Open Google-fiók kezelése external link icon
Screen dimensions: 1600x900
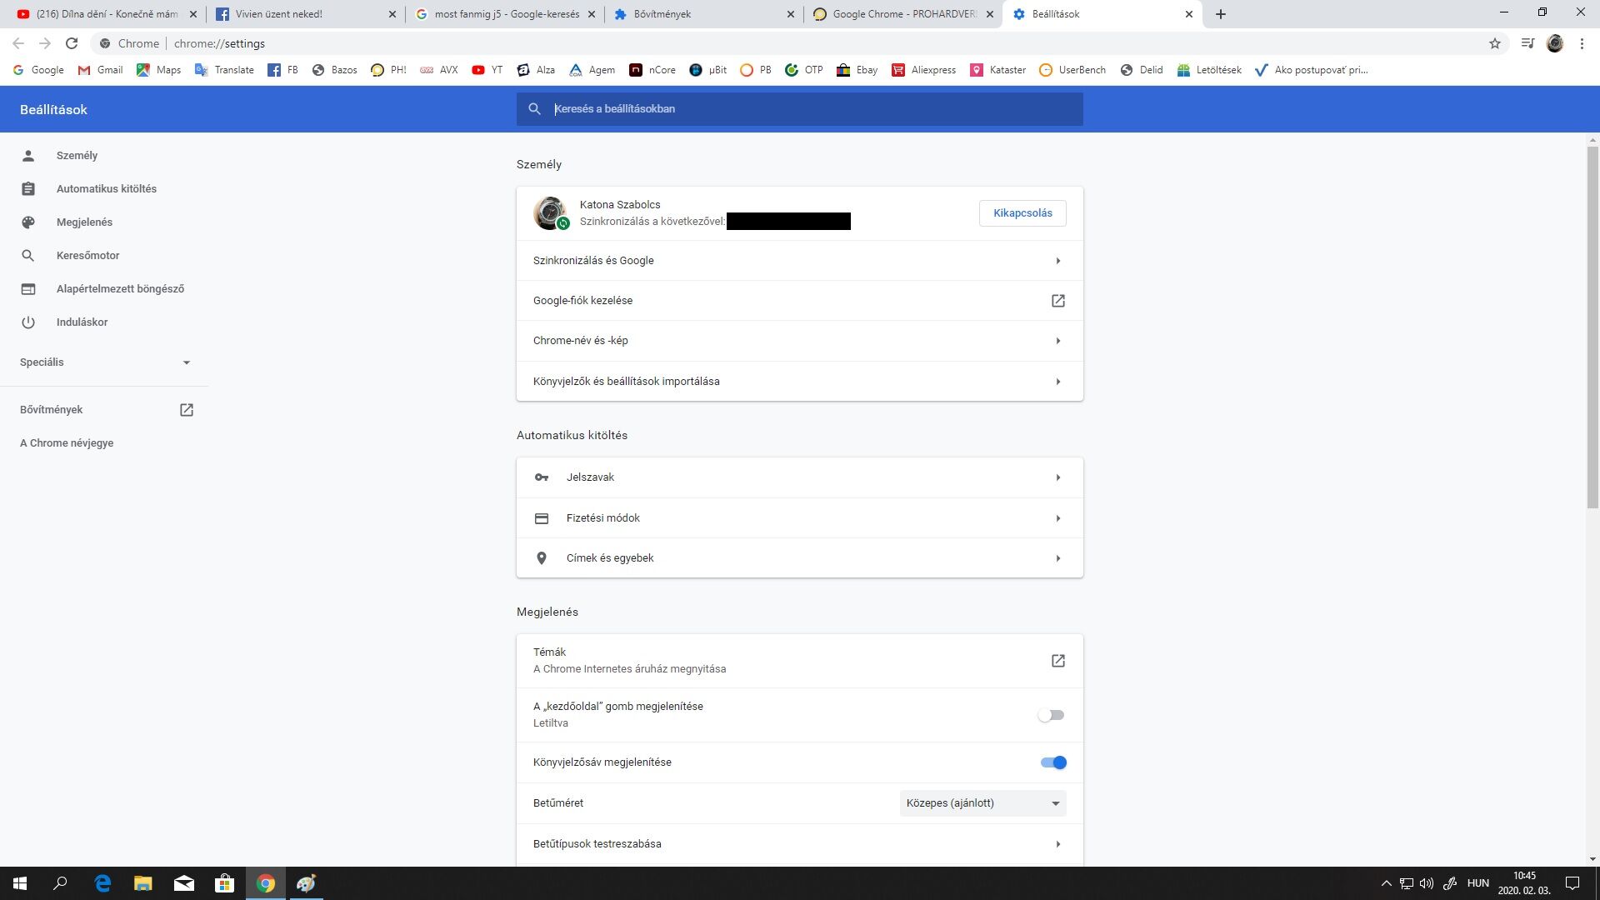1057,301
